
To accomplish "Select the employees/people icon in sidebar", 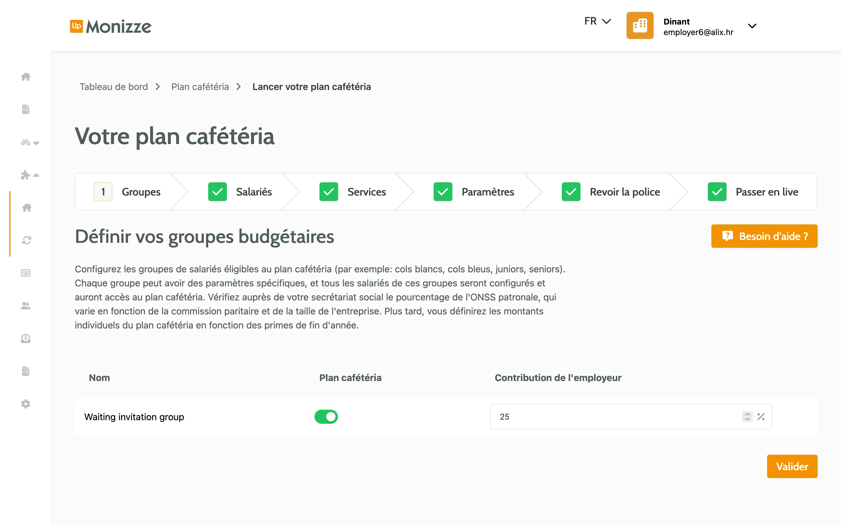I will (x=26, y=306).
